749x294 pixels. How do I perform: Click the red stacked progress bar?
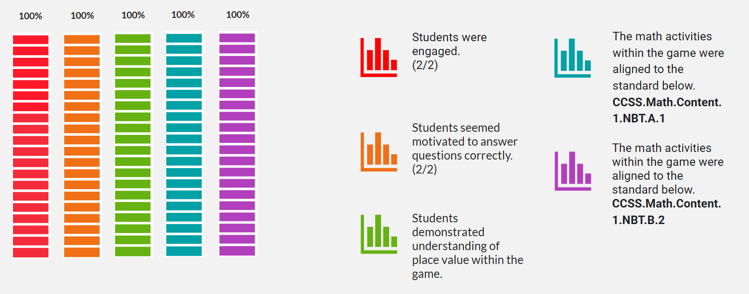click(x=30, y=146)
